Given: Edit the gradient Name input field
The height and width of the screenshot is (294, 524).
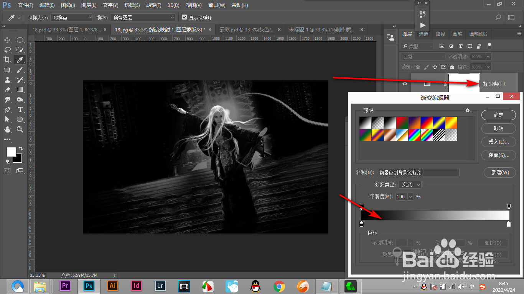Looking at the screenshot, I should (x=419, y=172).
